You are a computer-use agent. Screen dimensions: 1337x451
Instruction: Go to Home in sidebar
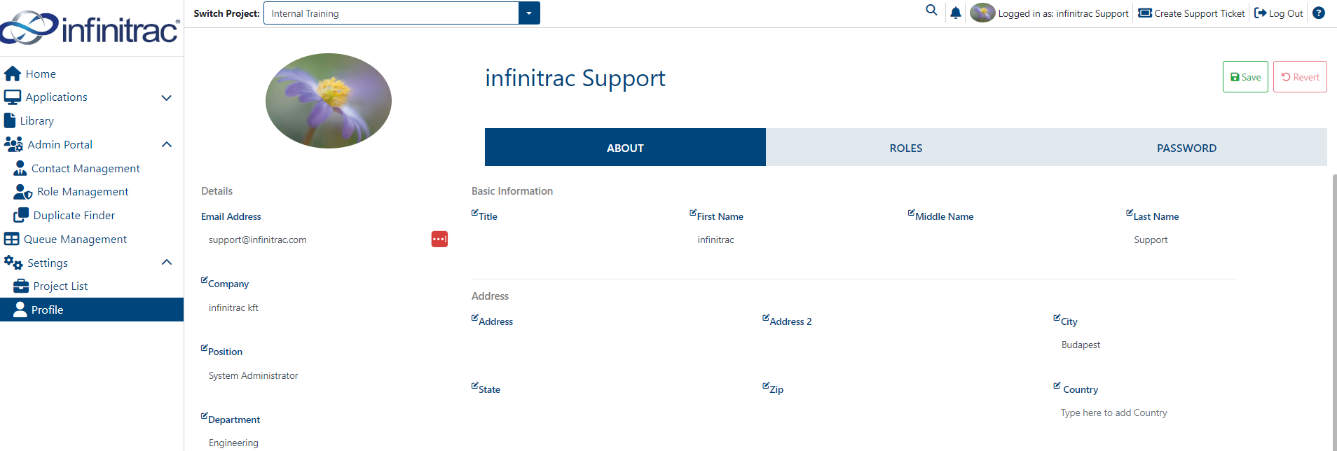point(92,74)
